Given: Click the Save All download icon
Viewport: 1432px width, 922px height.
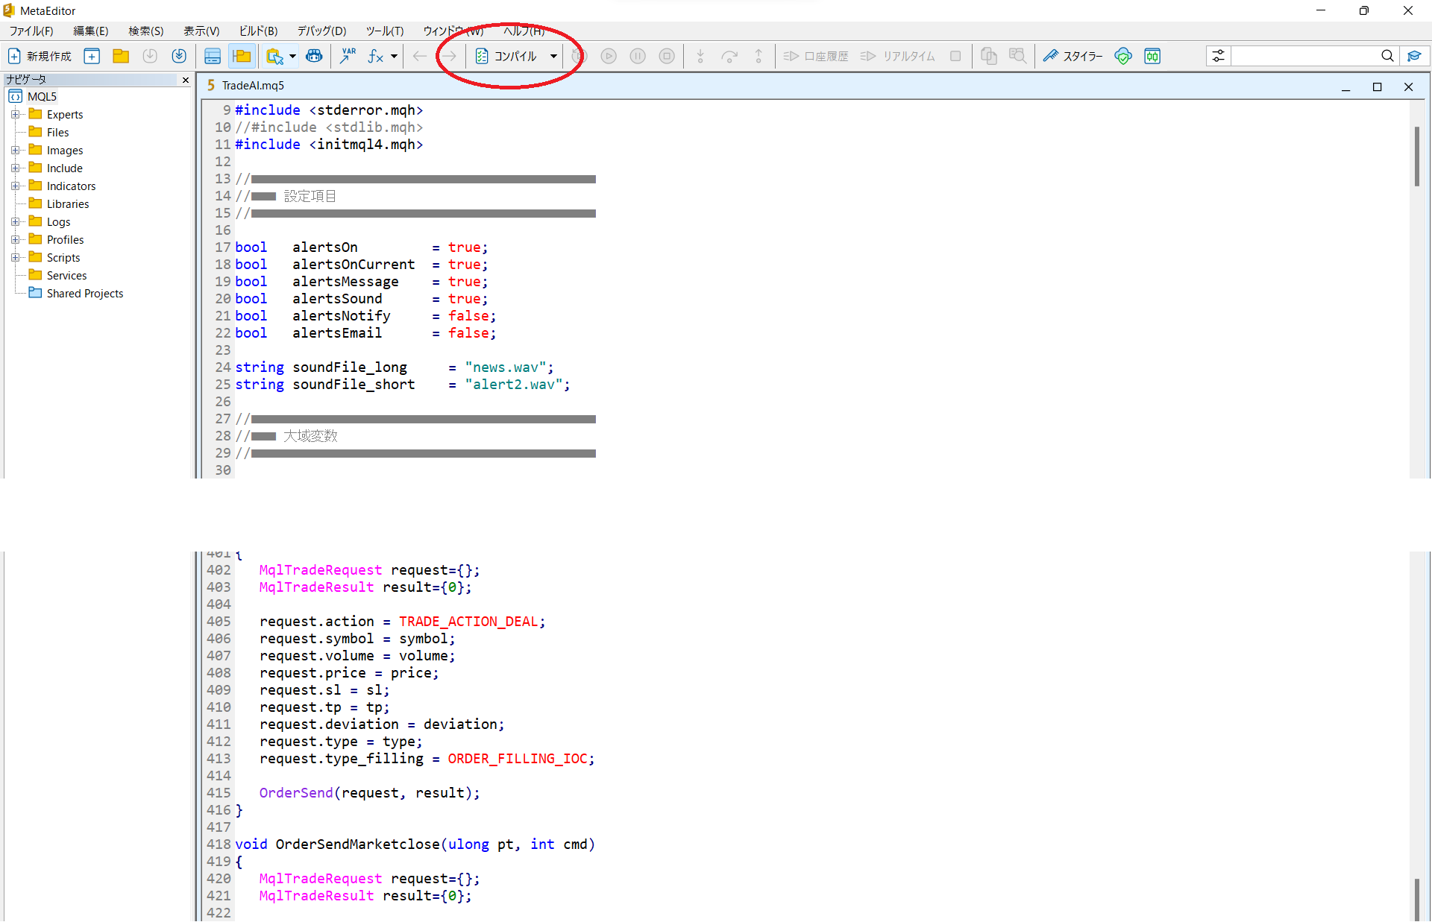Looking at the screenshot, I should pyautogui.click(x=179, y=56).
